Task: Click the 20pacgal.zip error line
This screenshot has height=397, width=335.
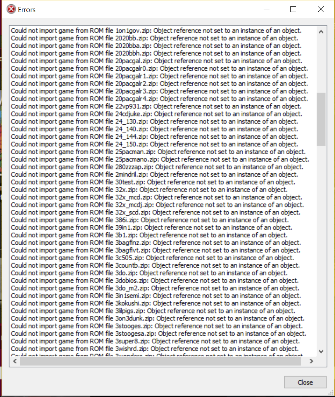Action: [156, 61]
